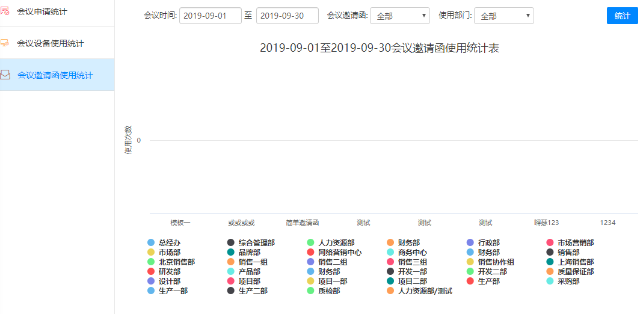Click the green dot beside 人力资源部
Screen dimensions: 643x314
click(311, 243)
